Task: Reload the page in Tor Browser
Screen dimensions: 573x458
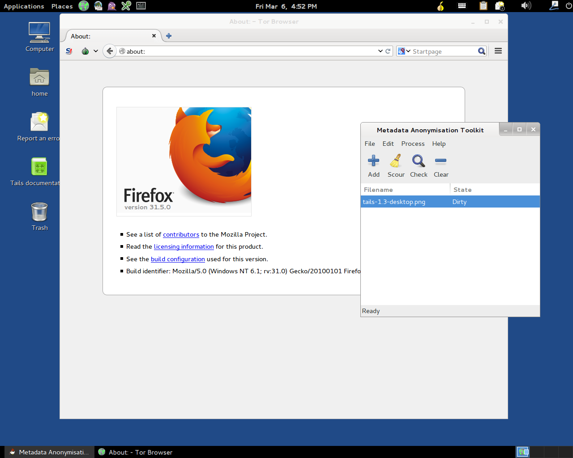Action: [388, 51]
